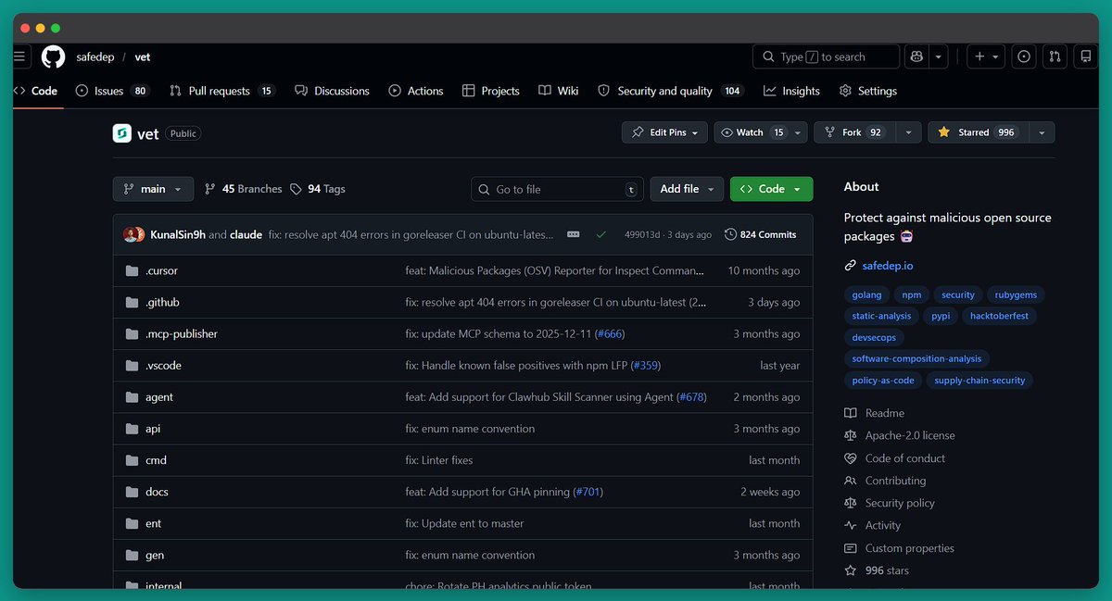Expand commit message ellipsis button

point(574,234)
